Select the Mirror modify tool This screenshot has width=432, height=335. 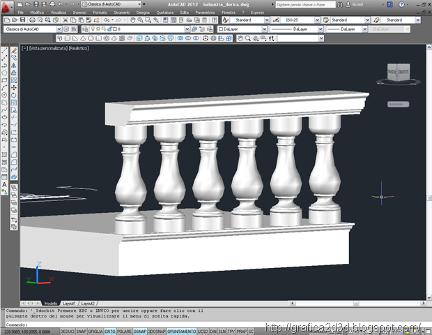tap(14, 66)
